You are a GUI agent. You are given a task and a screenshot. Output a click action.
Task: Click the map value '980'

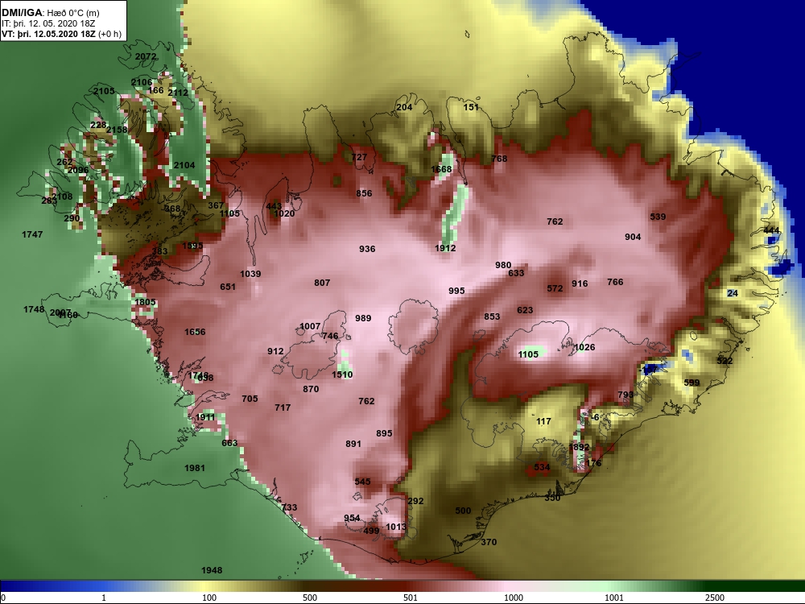[x=503, y=265]
